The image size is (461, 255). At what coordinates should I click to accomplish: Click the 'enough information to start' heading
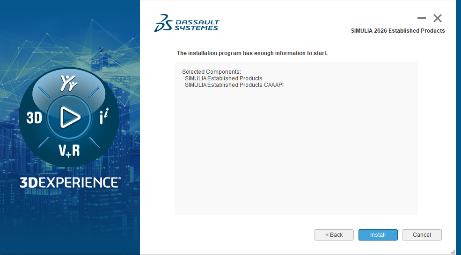(x=252, y=53)
